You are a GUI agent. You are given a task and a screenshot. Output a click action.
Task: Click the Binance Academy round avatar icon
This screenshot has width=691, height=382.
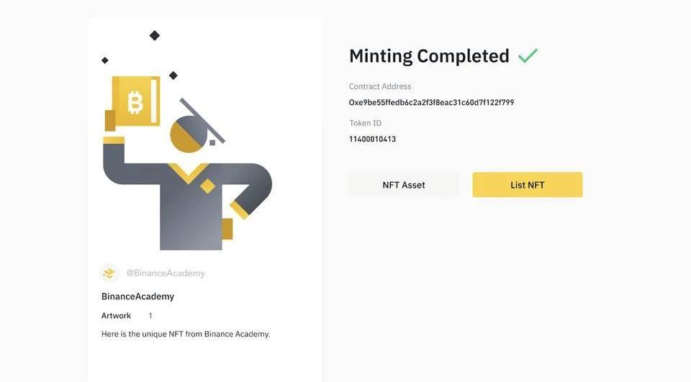click(x=109, y=273)
